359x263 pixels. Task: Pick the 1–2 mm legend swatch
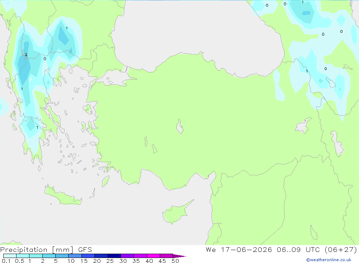36,256
